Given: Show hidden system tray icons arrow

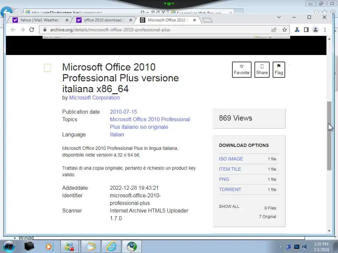Looking at the screenshot, I should [x=281, y=247].
